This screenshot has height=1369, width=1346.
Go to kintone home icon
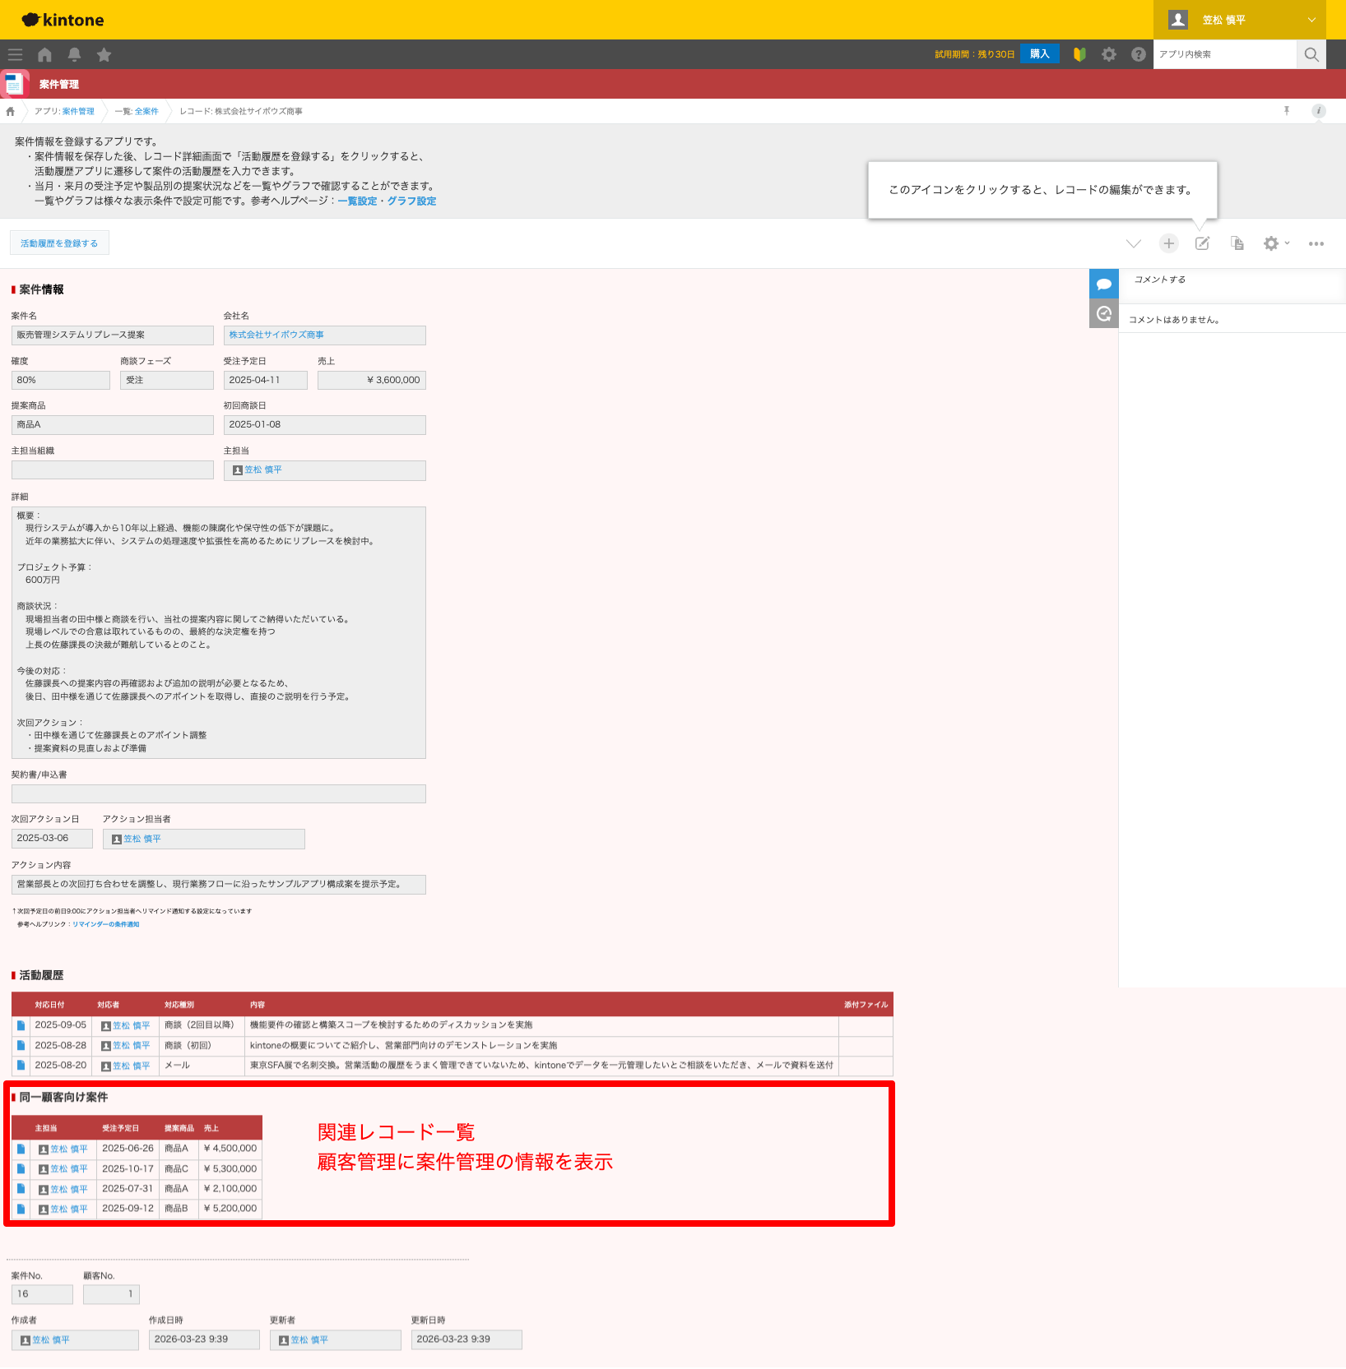pyautogui.click(x=44, y=54)
